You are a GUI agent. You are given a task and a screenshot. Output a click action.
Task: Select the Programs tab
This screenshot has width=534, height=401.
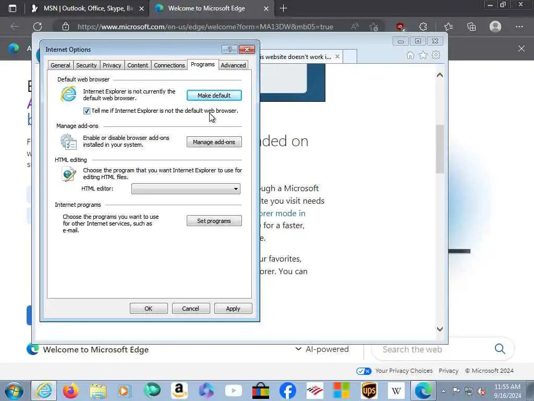[203, 64]
